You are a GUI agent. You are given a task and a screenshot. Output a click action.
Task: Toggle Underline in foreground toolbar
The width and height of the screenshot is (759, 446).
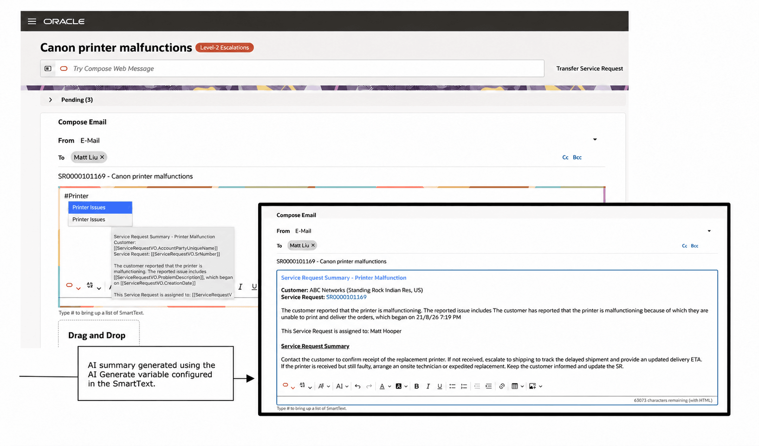pos(440,386)
